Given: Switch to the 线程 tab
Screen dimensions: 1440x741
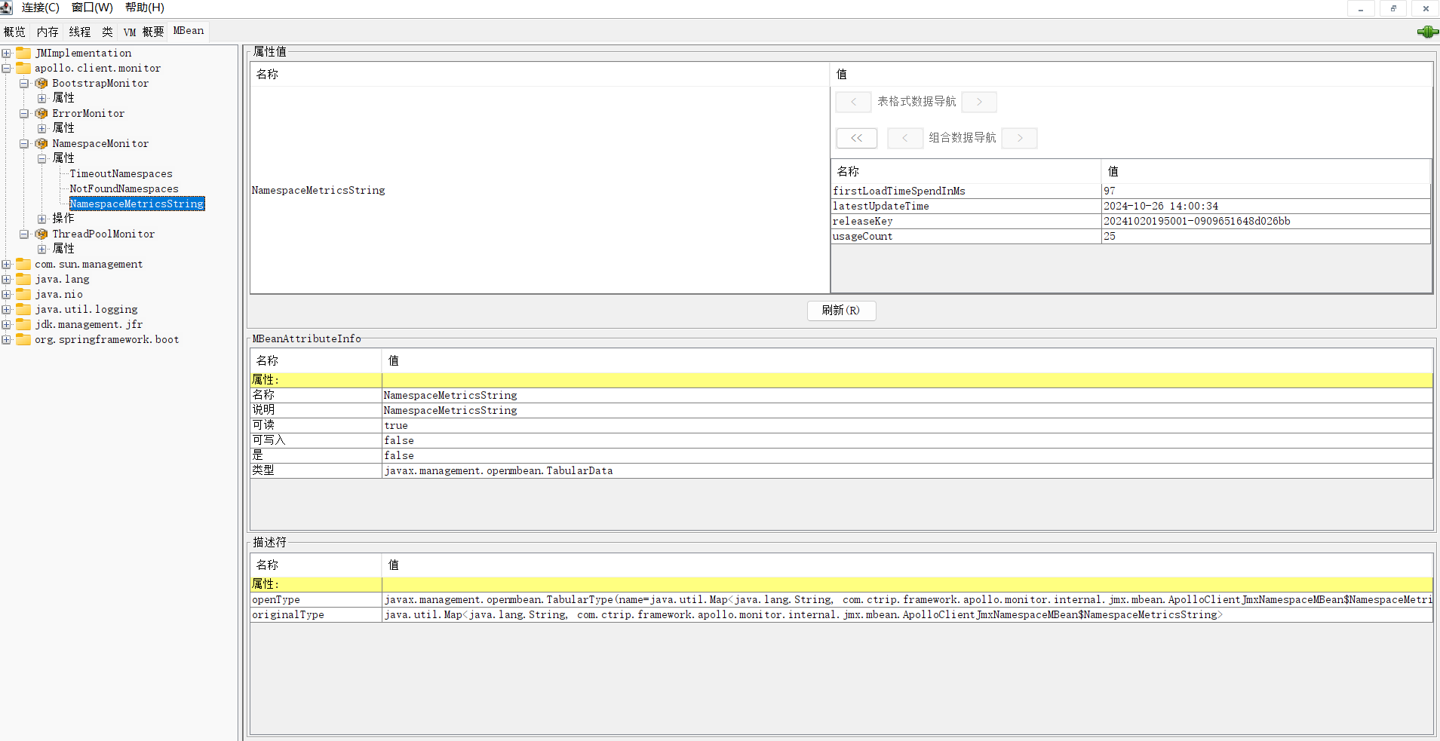Looking at the screenshot, I should [x=80, y=32].
